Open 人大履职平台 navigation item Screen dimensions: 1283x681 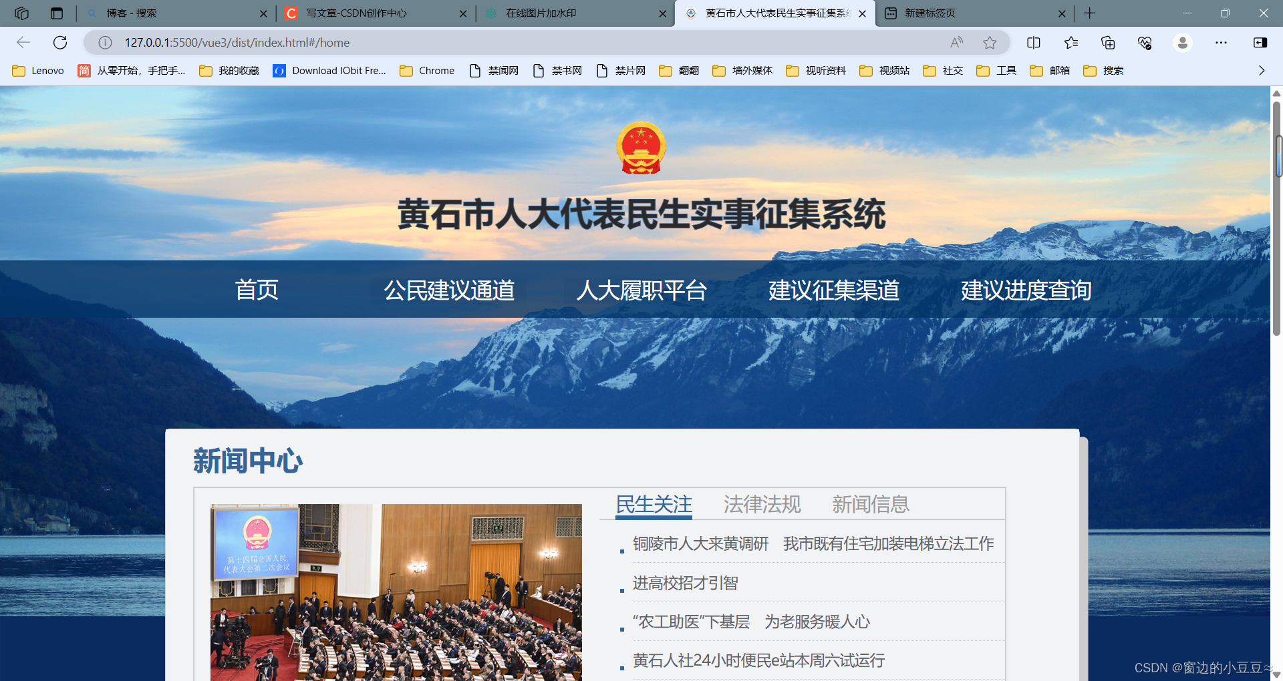641,290
